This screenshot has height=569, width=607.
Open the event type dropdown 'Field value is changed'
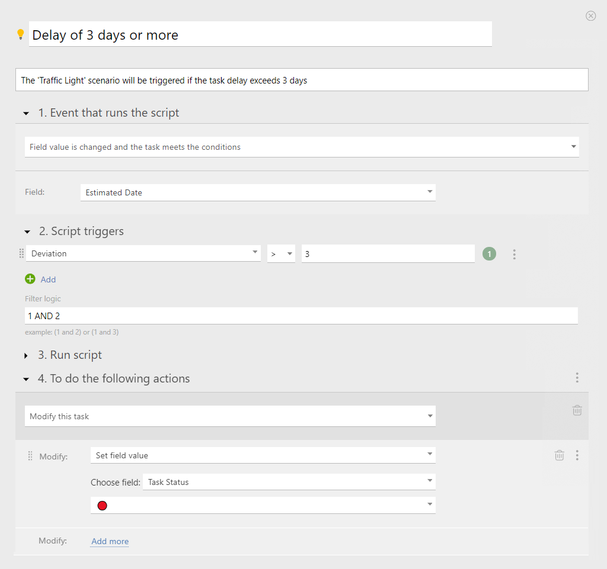[x=302, y=147]
